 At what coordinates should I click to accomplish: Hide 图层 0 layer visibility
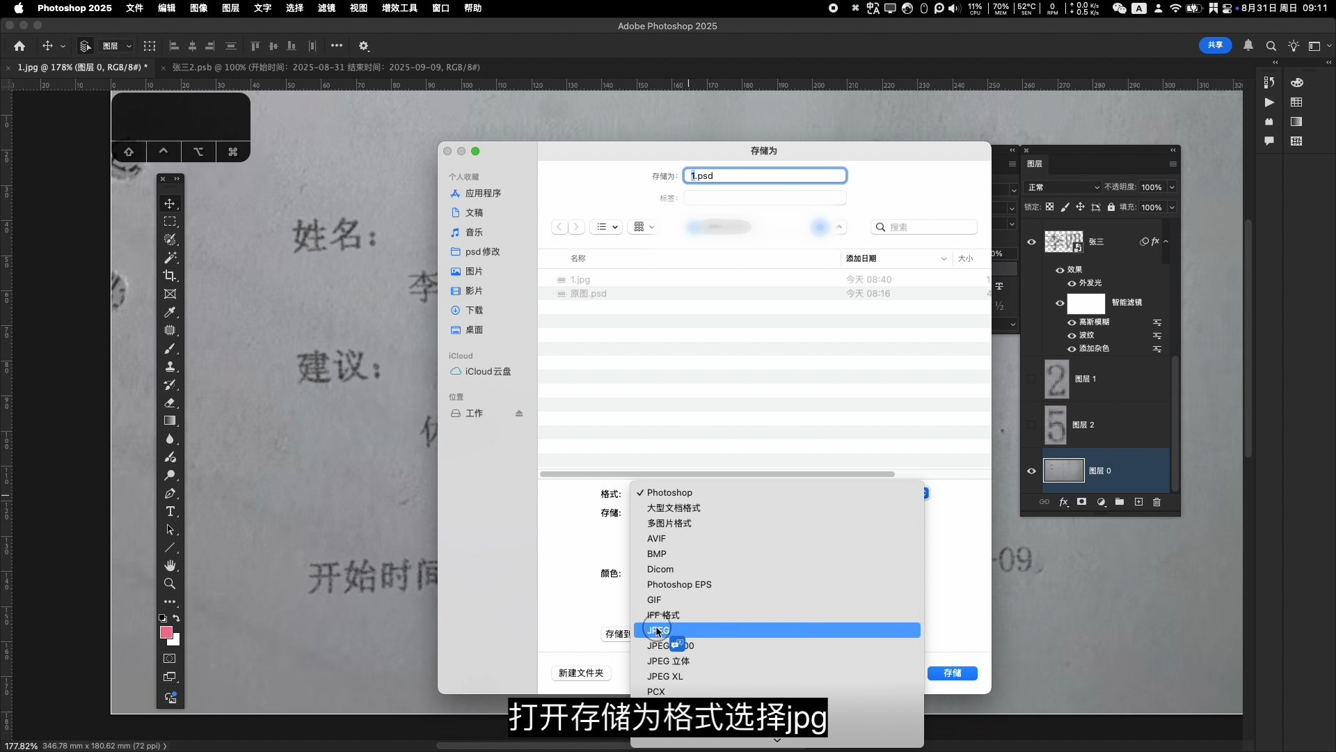[x=1031, y=471]
